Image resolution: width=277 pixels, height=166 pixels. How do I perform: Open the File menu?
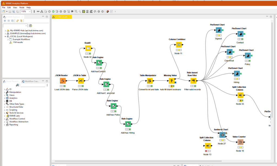(4, 8)
